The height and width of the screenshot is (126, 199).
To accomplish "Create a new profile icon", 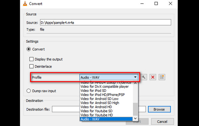I will (162, 77).
